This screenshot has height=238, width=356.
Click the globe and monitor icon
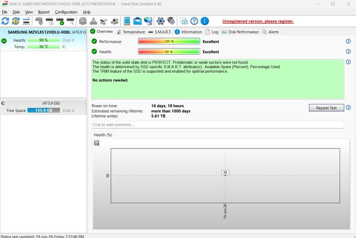click(x=148, y=21)
